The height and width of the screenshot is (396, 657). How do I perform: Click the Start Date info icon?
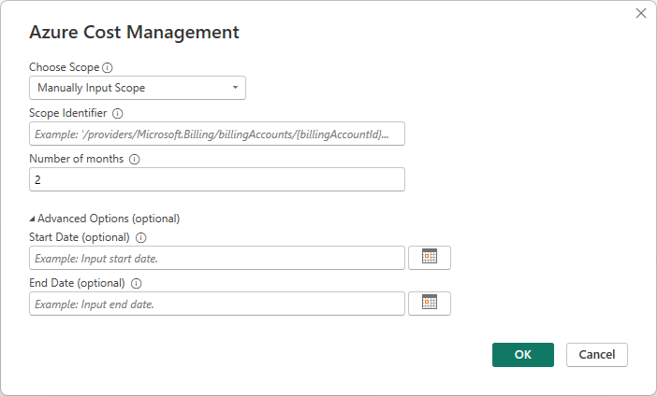pyautogui.click(x=140, y=238)
